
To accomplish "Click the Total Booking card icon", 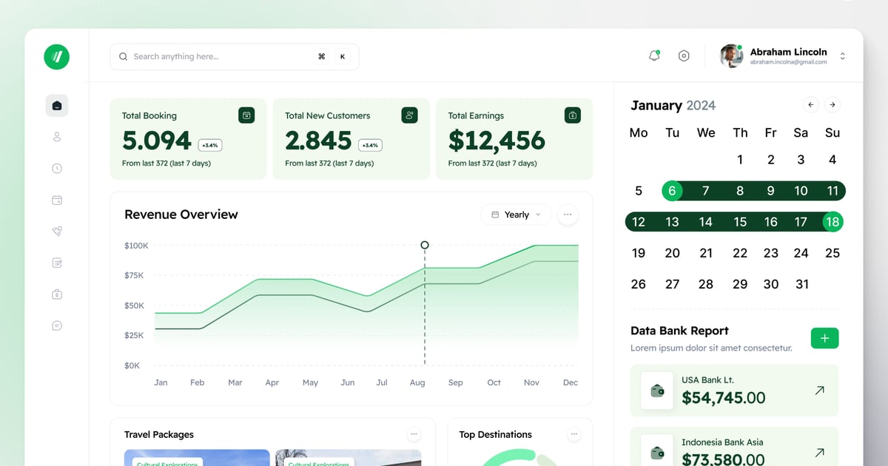I will point(247,115).
